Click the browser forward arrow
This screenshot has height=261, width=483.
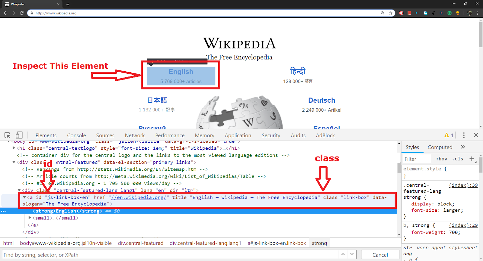point(14,13)
